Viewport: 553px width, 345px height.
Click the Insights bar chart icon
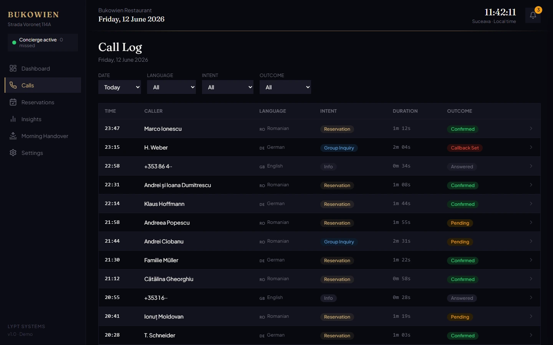[x=13, y=119]
